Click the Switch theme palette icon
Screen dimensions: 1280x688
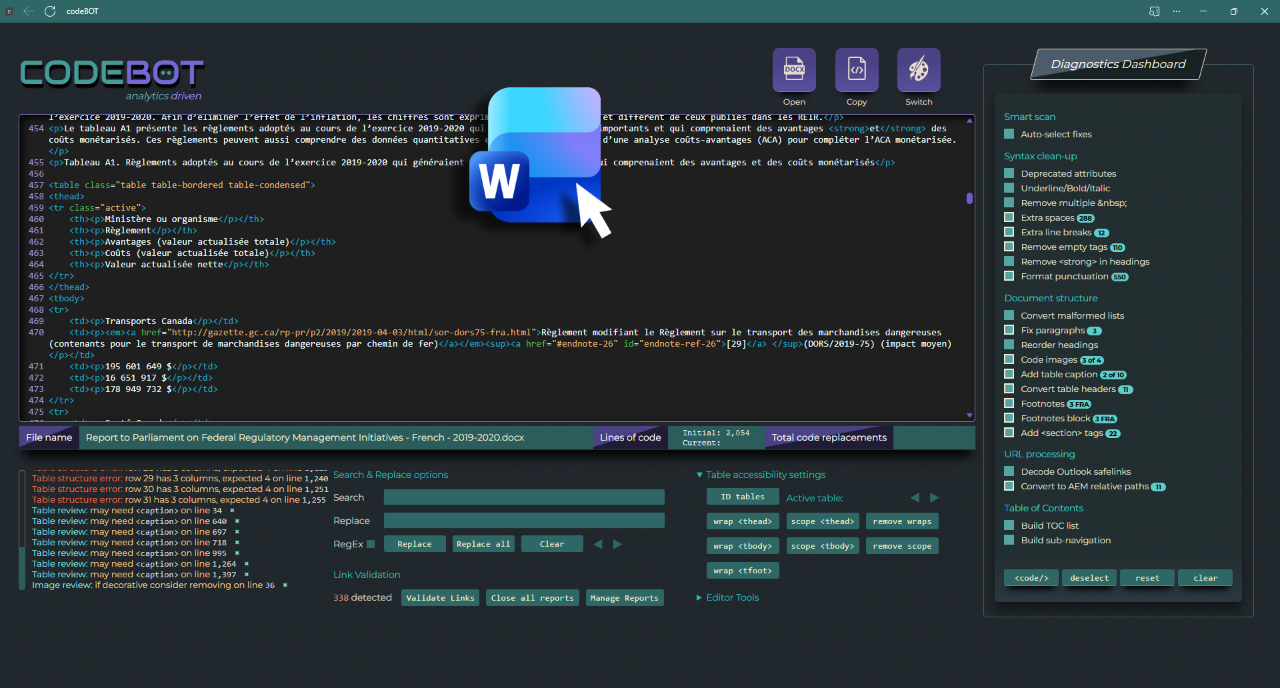click(918, 70)
